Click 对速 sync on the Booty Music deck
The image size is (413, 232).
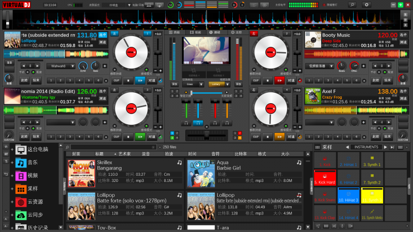pyautogui.click(x=291, y=80)
